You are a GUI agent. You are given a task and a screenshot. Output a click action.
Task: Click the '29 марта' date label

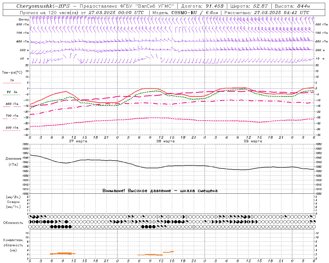[253, 141]
